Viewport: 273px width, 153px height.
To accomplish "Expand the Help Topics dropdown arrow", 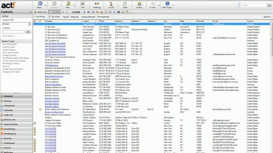I will coord(174,6).
